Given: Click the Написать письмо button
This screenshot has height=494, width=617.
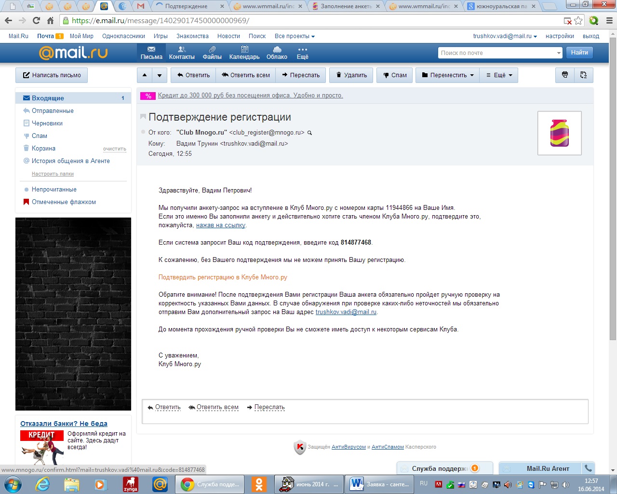Looking at the screenshot, I should (x=52, y=75).
